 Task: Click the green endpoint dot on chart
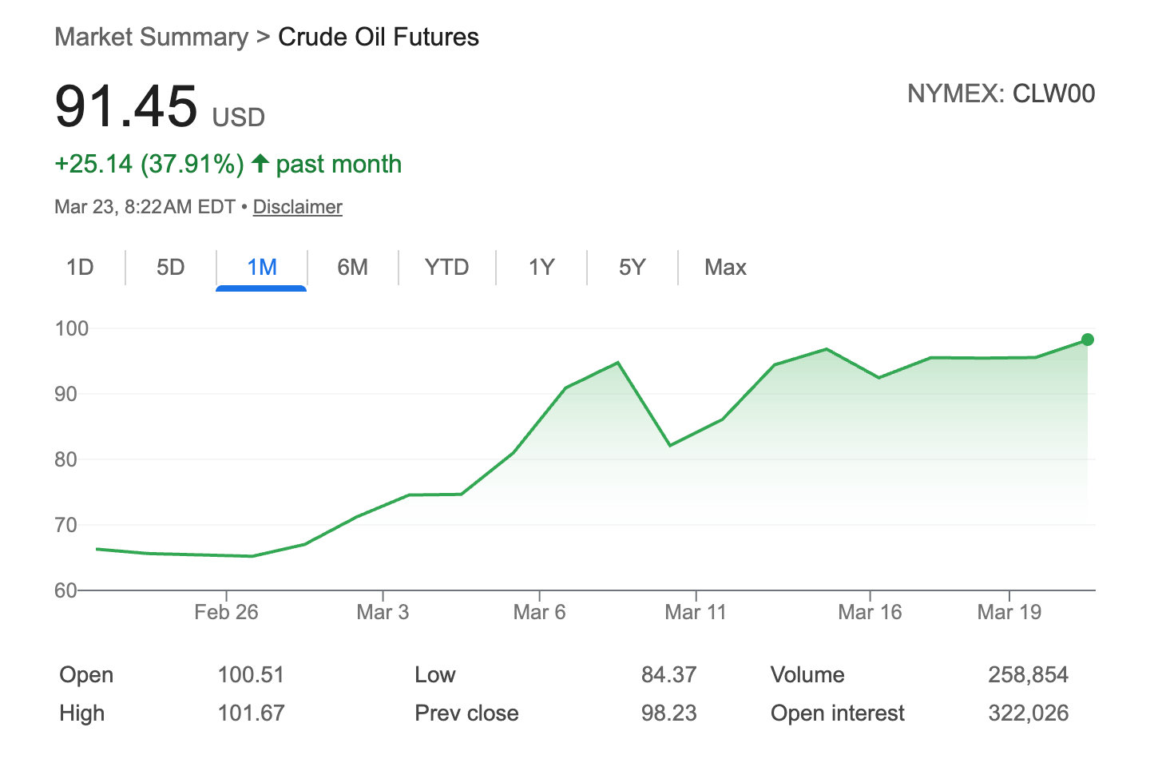point(1087,340)
